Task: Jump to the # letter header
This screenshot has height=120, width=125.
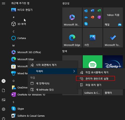Action: click(x=14, y=17)
